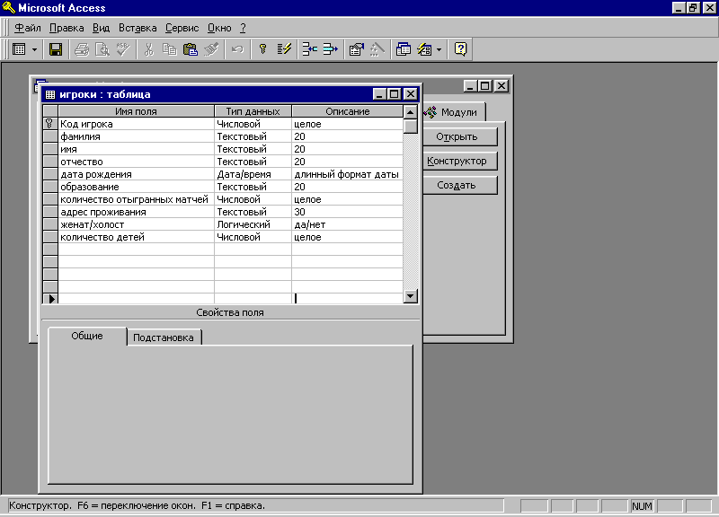Click the Имя поля column header
This screenshot has height=517, width=719.
coord(136,111)
